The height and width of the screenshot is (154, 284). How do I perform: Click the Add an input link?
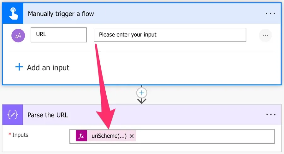click(48, 67)
